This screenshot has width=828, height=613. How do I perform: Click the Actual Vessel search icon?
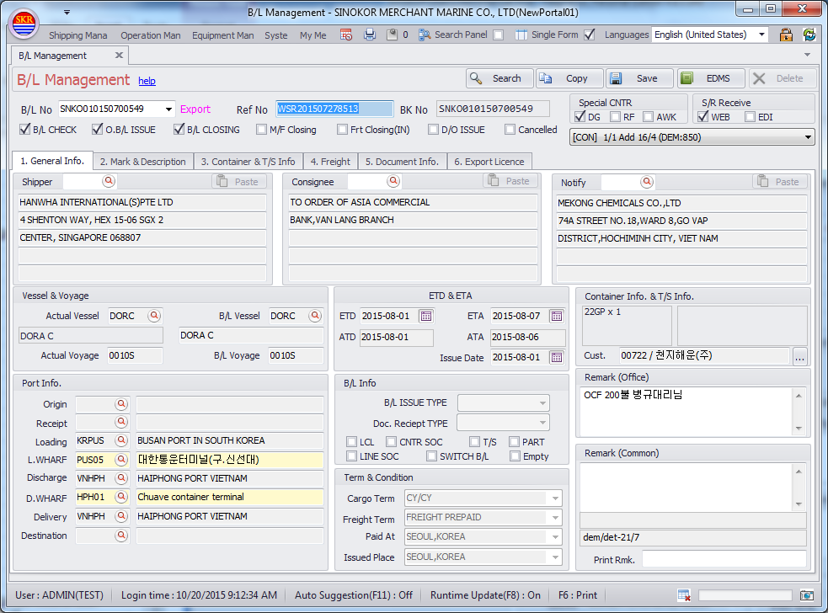pyautogui.click(x=154, y=316)
